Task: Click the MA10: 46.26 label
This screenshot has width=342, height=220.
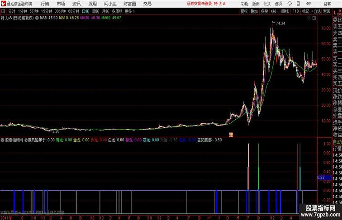Action: click(69, 18)
